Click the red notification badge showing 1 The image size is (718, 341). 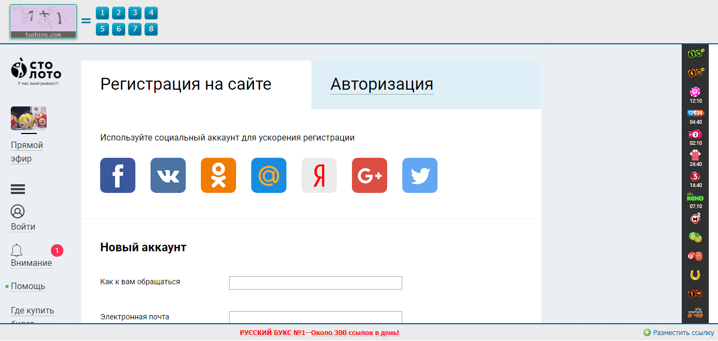57,251
